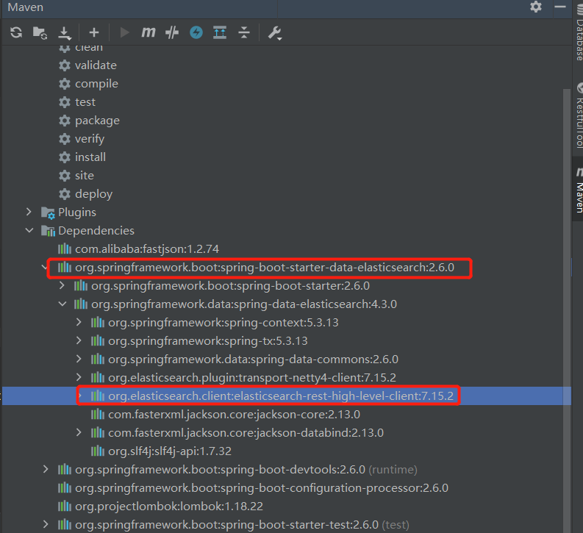Expand spring-boot-starter:2.6.0 node
Image resolution: width=583 pixels, height=533 pixels.
pos(62,285)
